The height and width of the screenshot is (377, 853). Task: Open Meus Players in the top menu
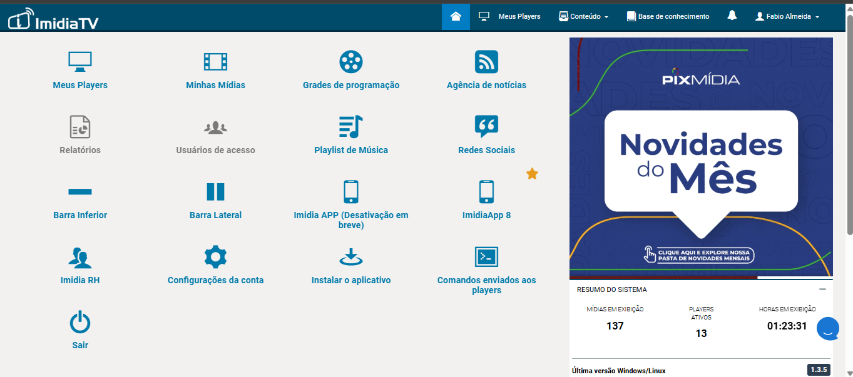(519, 16)
